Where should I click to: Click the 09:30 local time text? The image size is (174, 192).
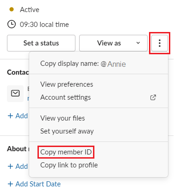(44, 25)
